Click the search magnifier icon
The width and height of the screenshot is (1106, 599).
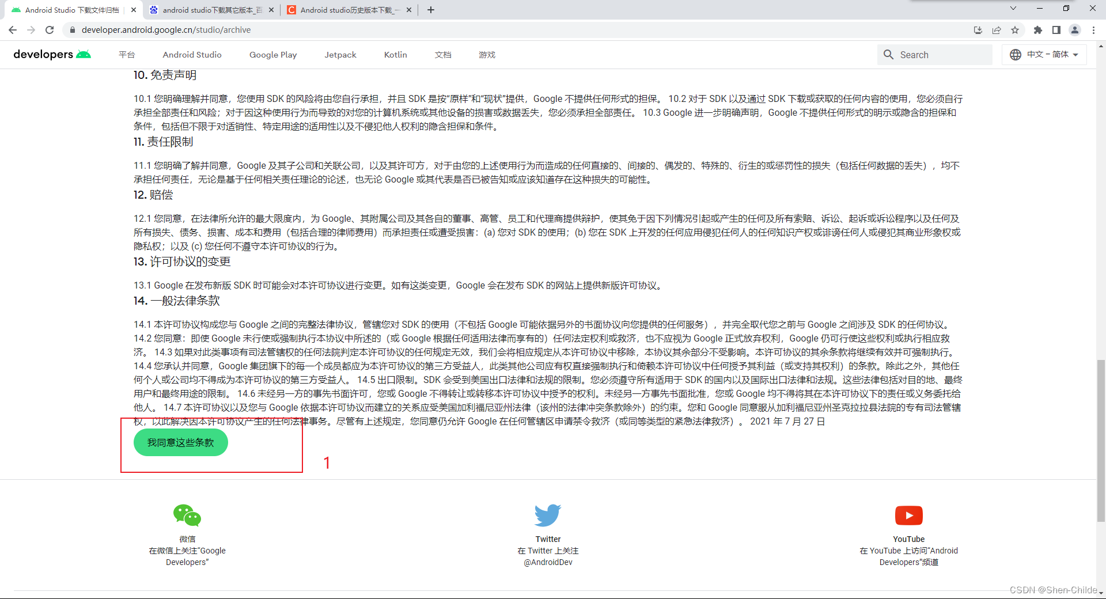889,54
